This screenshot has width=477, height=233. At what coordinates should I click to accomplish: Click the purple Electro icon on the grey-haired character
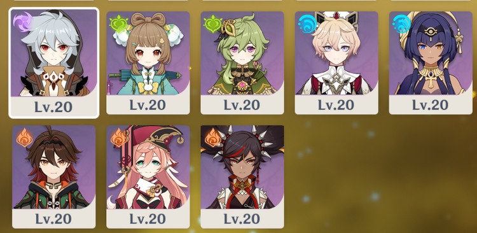tap(22, 21)
